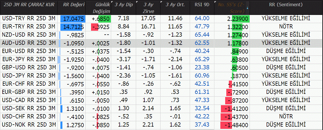
Task: Click sort arrow in Z-Score column header
Action: pos(247,8)
